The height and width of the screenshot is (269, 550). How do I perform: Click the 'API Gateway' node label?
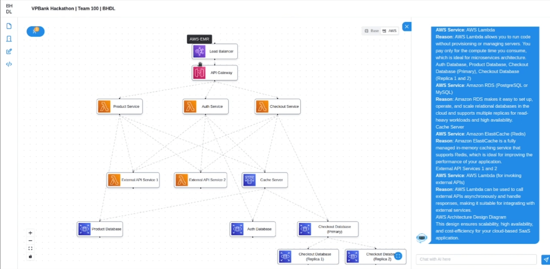(221, 73)
